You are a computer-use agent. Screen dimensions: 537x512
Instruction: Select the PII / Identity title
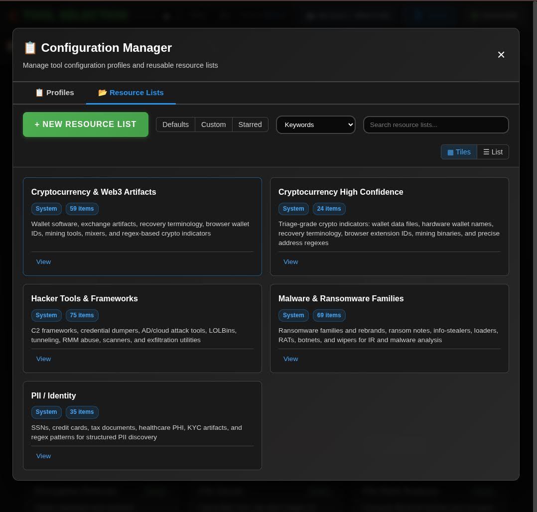click(x=53, y=395)
